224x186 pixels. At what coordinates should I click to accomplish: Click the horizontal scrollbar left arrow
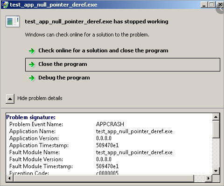click(10, 178)
